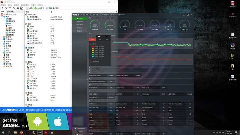Open AIDA64 user favorites toolbar icon

pos(18,8)
